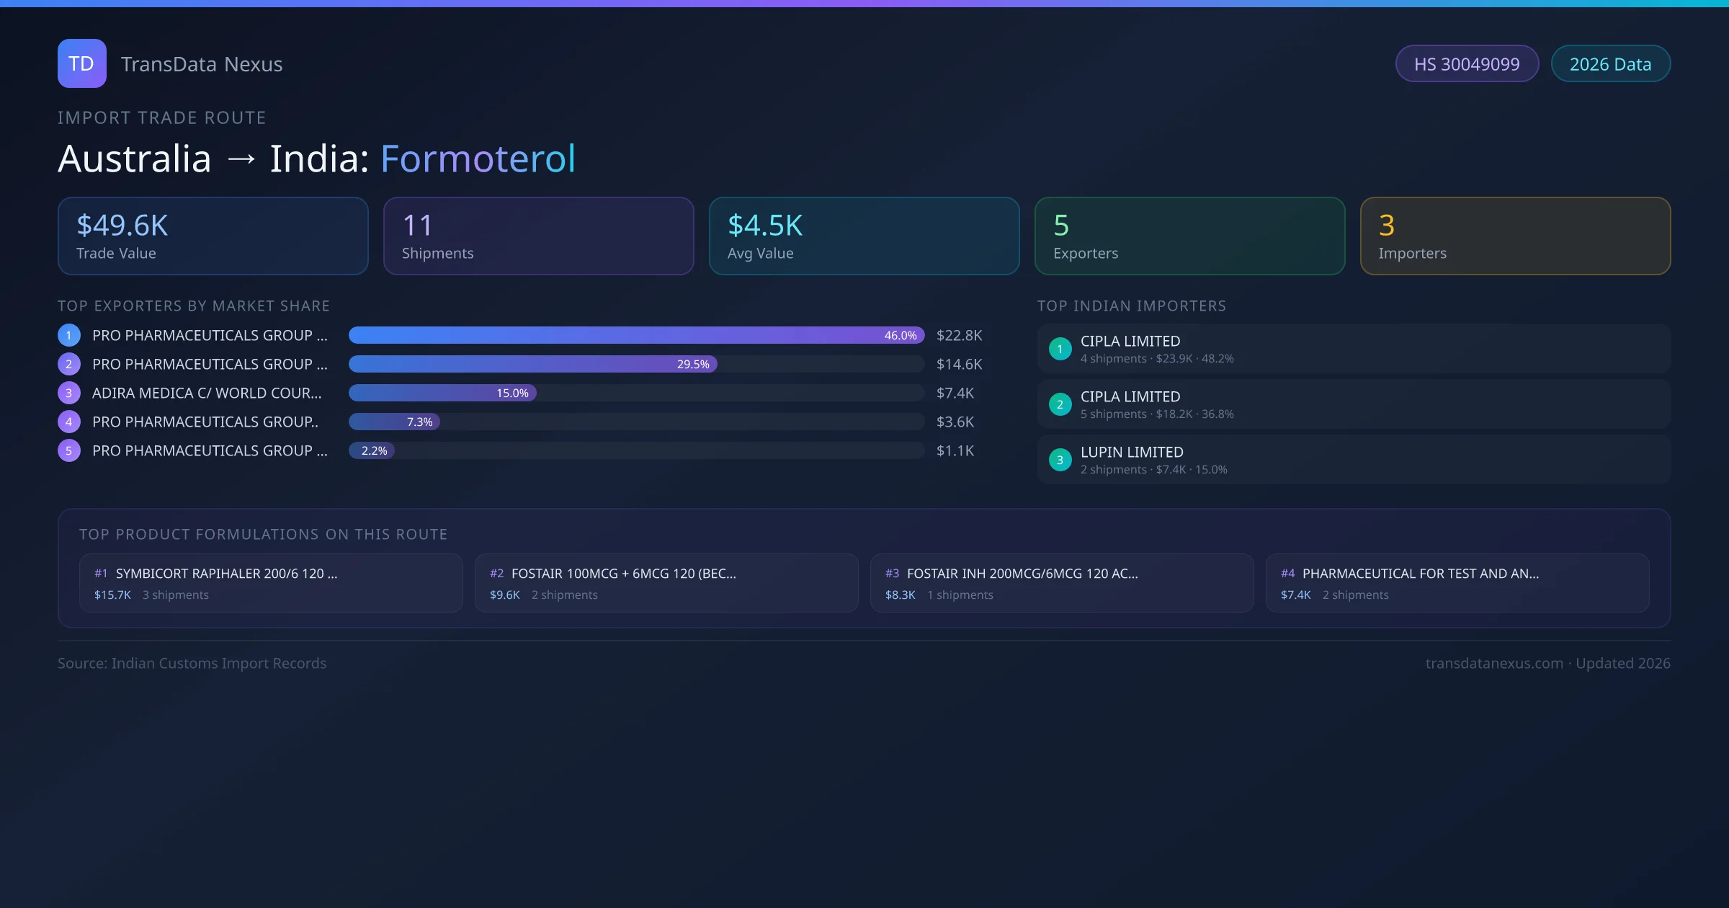Click the TD logo icon
The image size is (1729, 908).
tap(81, 63)
